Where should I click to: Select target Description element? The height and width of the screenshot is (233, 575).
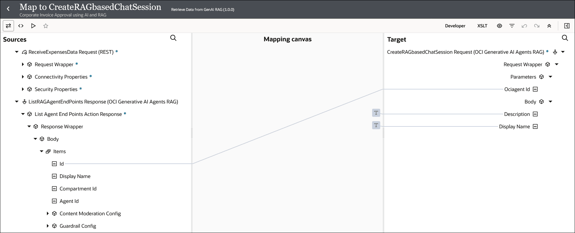[x=517, y=114]
